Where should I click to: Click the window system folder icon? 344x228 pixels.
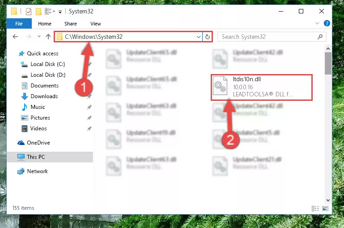14,11
